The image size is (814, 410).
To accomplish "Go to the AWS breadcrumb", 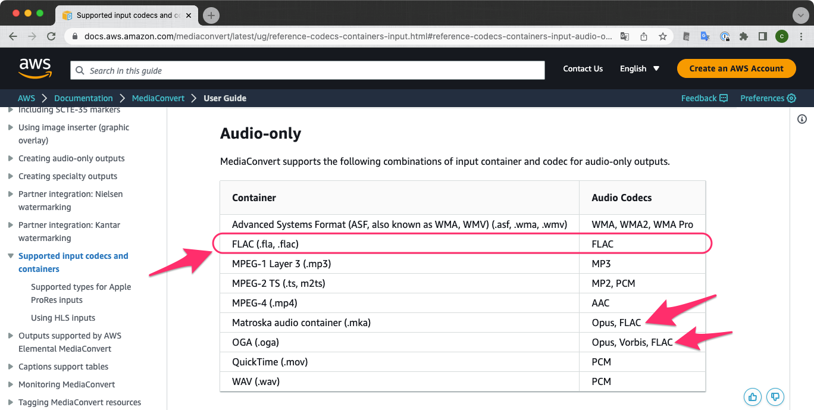I will point(26,98).
